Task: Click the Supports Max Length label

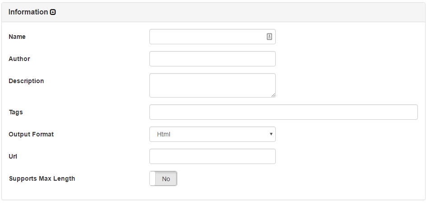Action: click(42, 178)
